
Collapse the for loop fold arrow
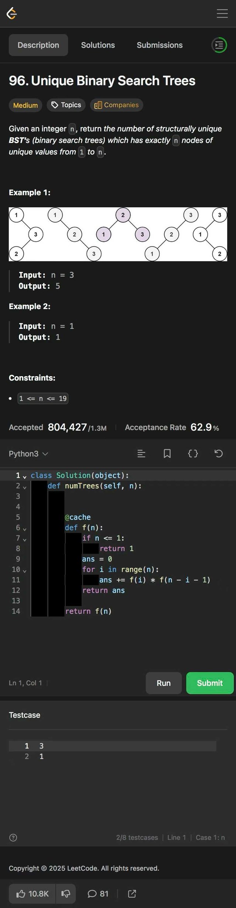pyautogui.click(x=25, y=571)
